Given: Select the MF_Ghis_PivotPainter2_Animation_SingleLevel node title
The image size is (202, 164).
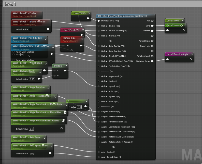Looking at the screenshot, I should pyautogui.click(x=125, y=16).
